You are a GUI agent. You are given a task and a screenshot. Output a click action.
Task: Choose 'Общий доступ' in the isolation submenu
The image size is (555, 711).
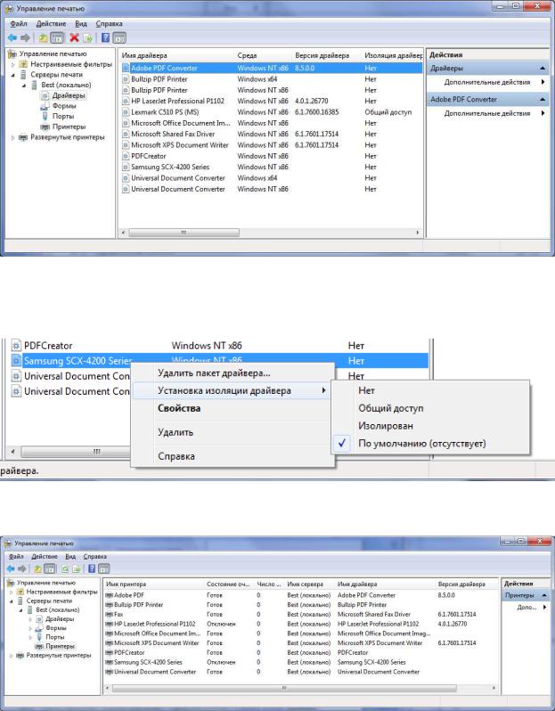point(430,408)
